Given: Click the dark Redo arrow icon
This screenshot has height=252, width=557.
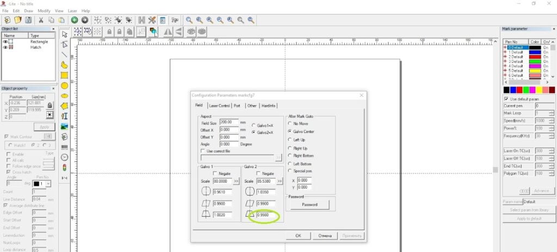Looking at the screenshot, I should point(85,20).
